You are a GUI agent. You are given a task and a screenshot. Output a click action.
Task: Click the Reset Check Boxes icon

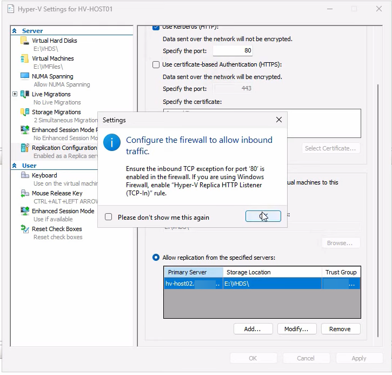[24, 229]
